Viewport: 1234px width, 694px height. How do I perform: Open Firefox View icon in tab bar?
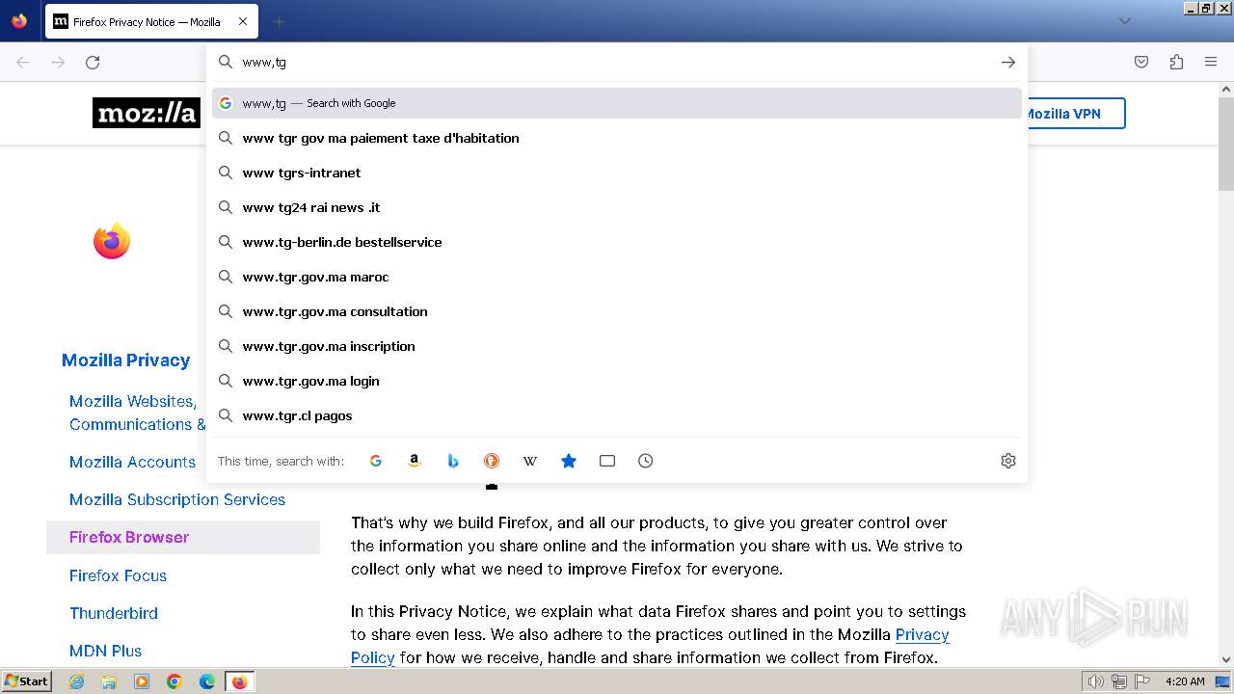coord(19,21)
